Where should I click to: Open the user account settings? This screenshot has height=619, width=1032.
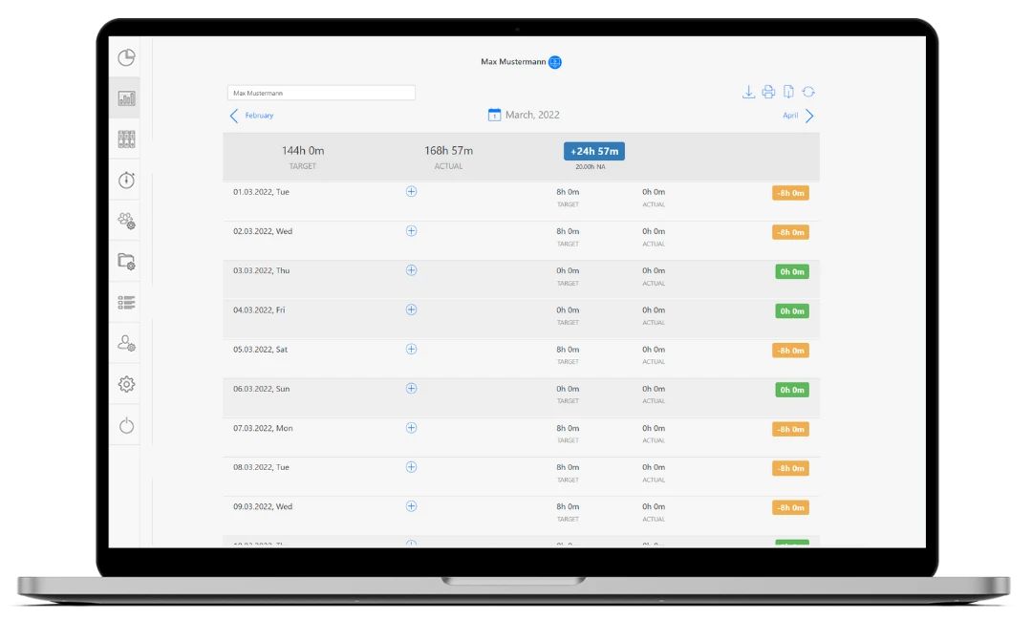click(125, 343)
